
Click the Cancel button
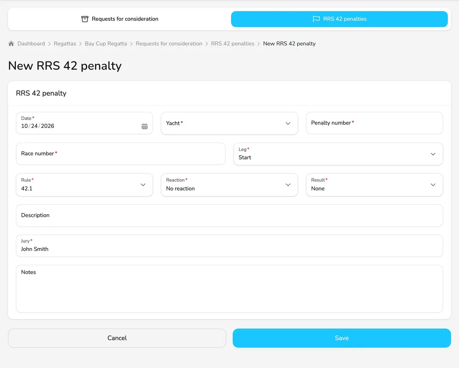pyautogui.click(x=117, y=338)
